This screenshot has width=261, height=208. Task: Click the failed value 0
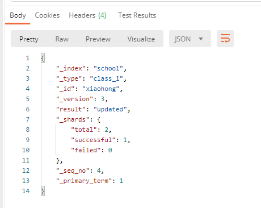(x=110, y=150)
